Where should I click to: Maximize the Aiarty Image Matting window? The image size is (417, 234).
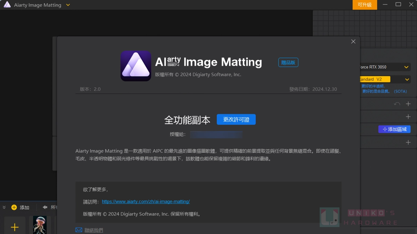[398, 5]
